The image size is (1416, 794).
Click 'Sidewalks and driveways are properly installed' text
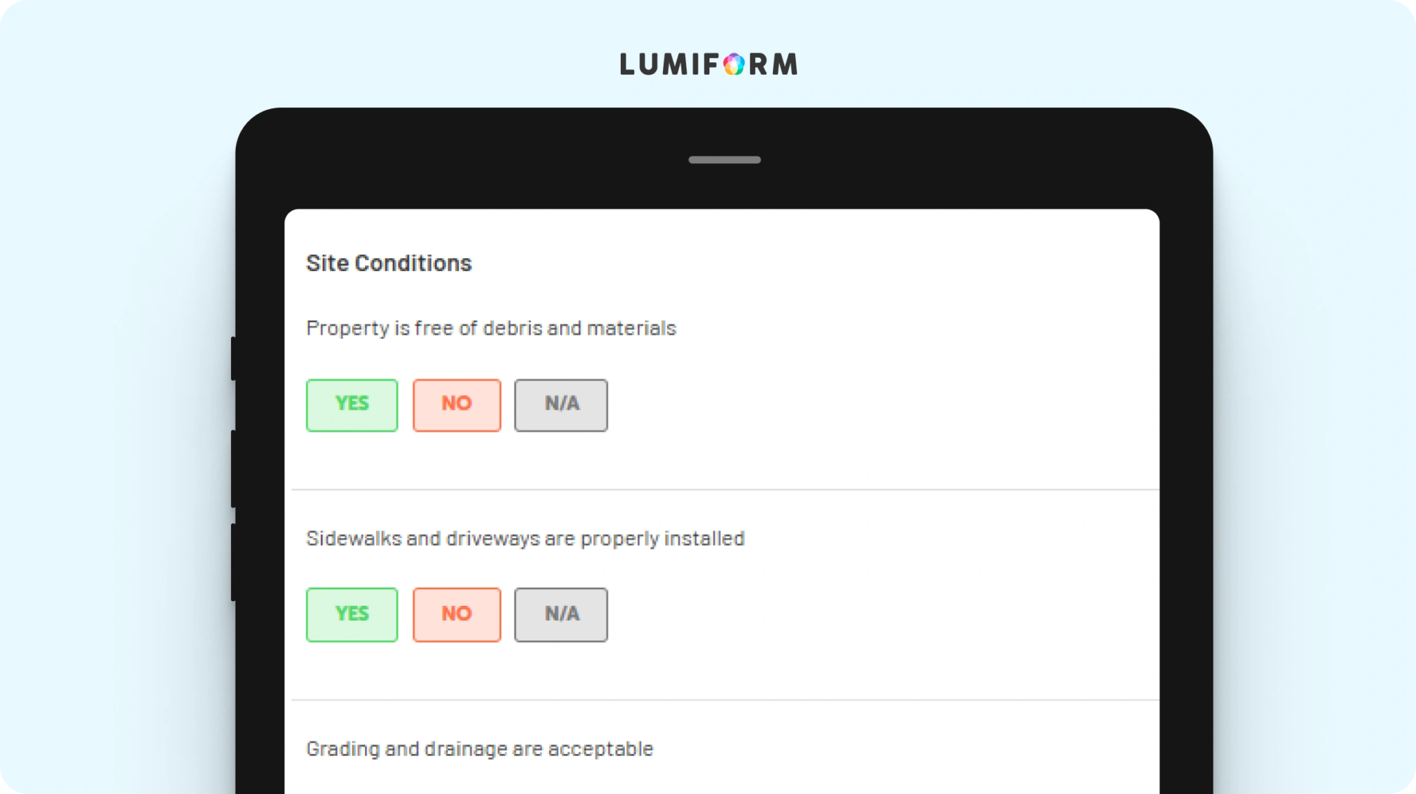click(x=525, y=539)
